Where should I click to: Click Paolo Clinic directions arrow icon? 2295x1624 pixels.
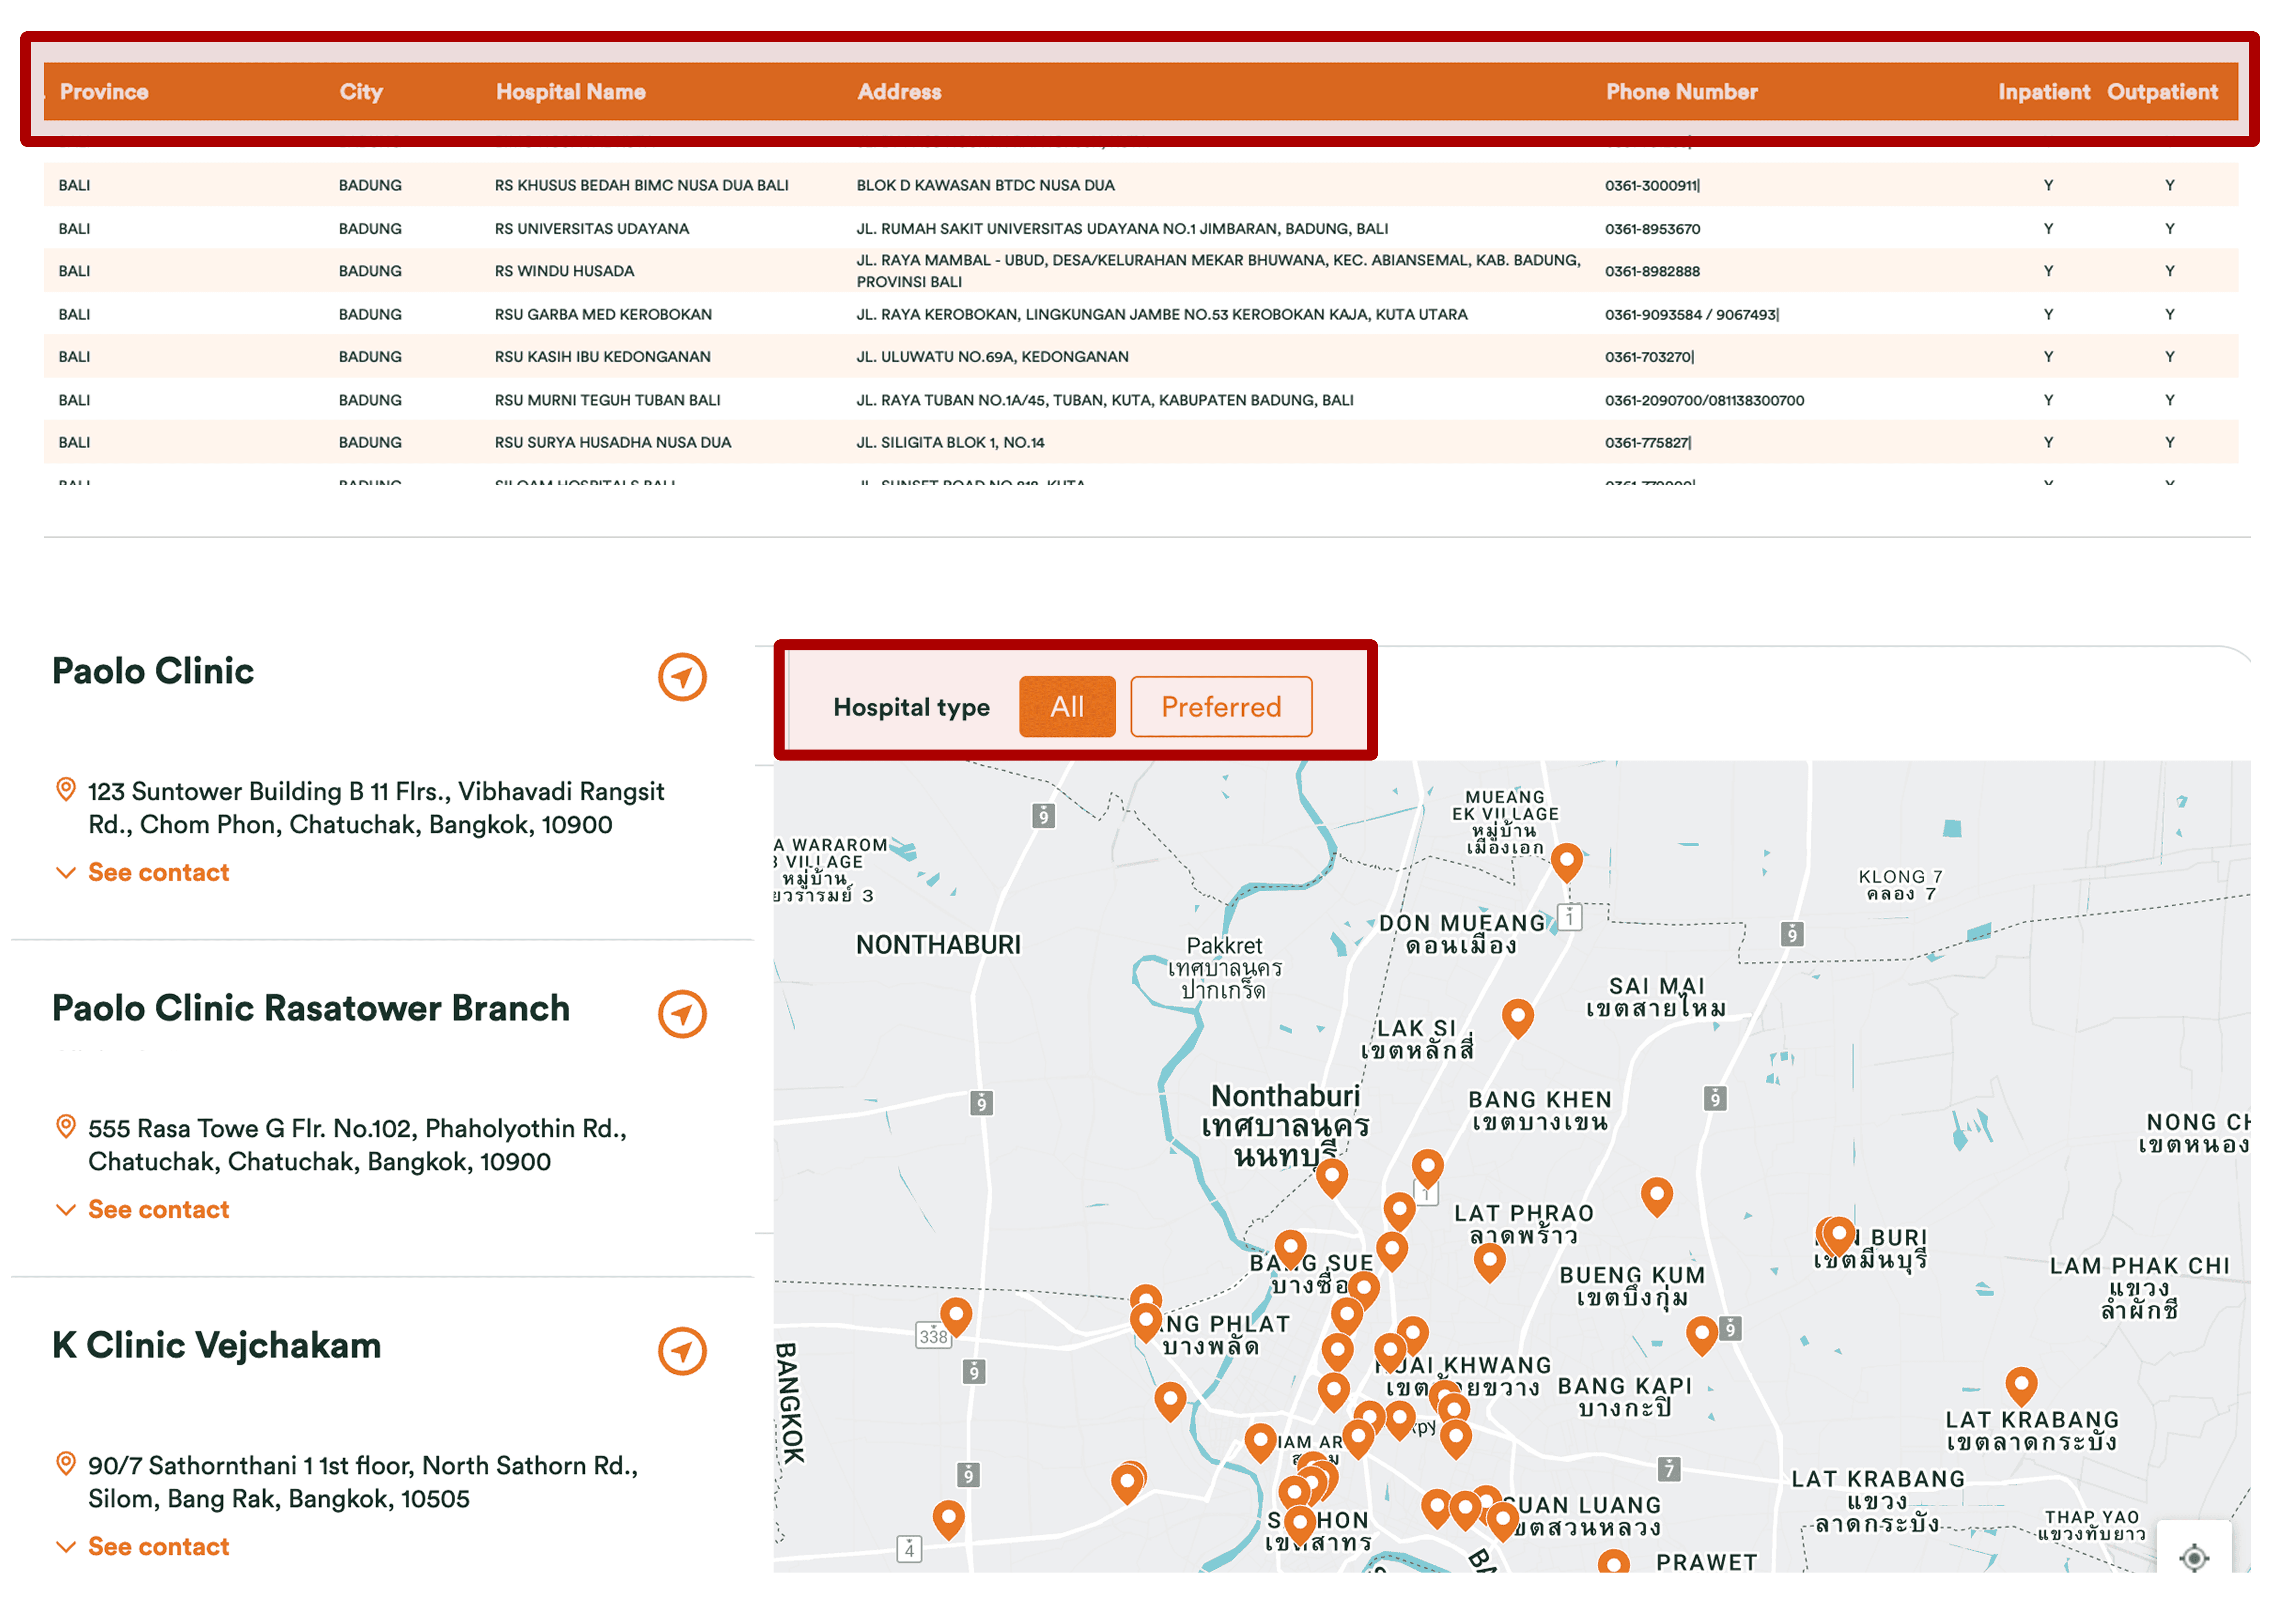coord(682,677)
